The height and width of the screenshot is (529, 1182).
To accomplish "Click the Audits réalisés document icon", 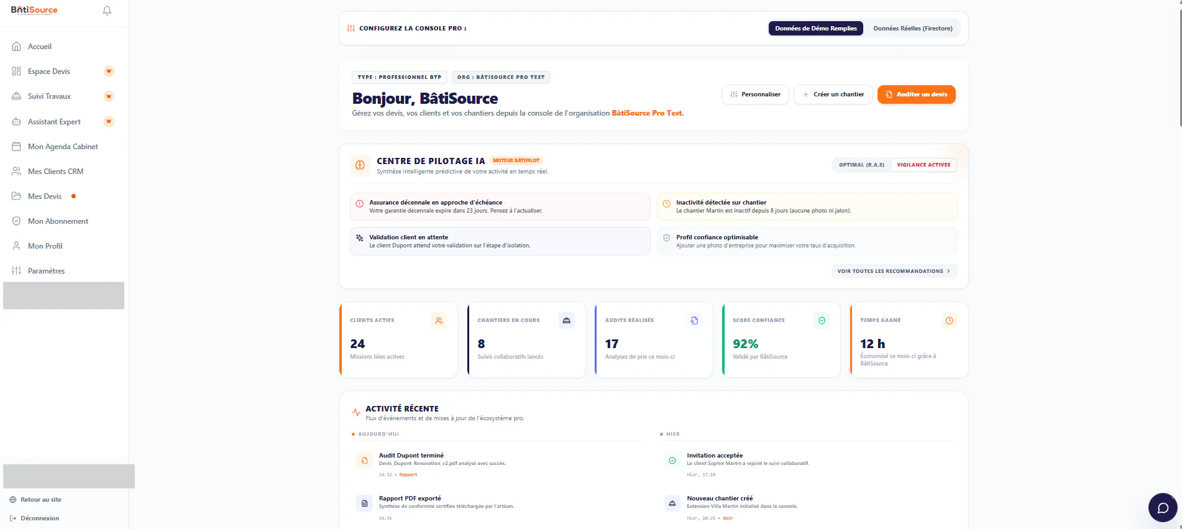I will (694, 321).
